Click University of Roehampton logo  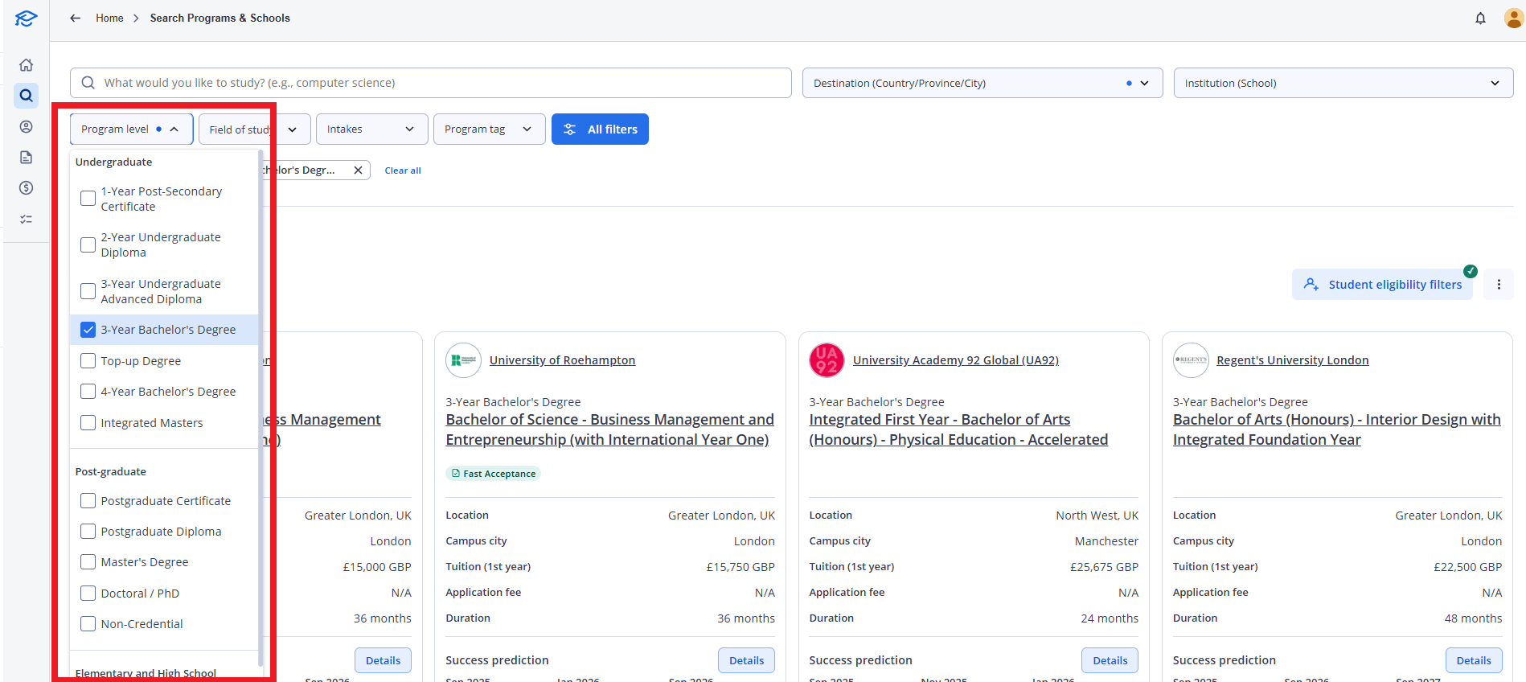[463, 360]
